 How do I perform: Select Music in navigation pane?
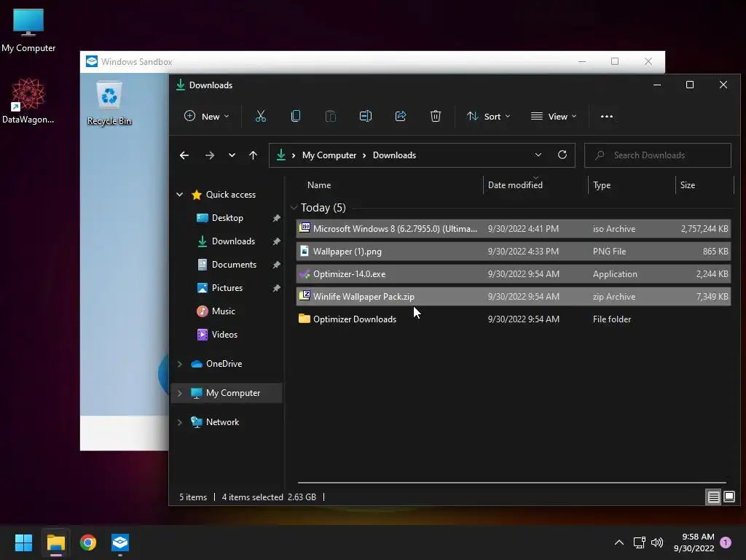coord(223,311)
